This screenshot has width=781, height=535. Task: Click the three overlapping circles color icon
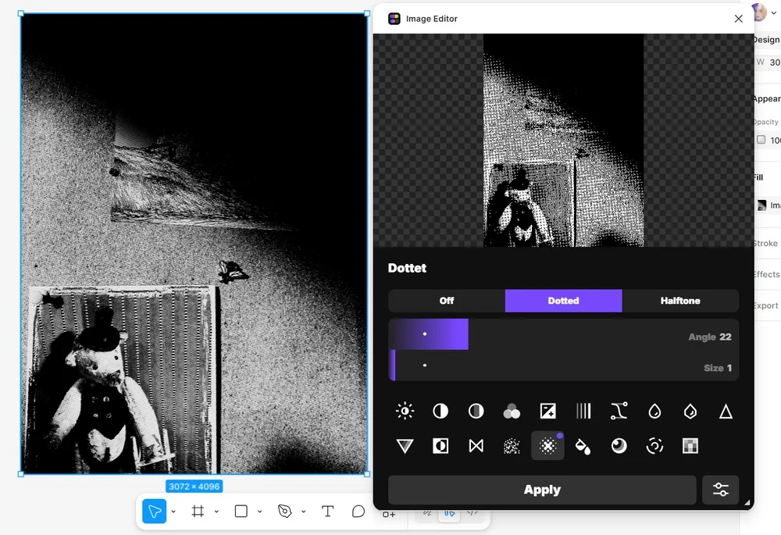point(512,411)
